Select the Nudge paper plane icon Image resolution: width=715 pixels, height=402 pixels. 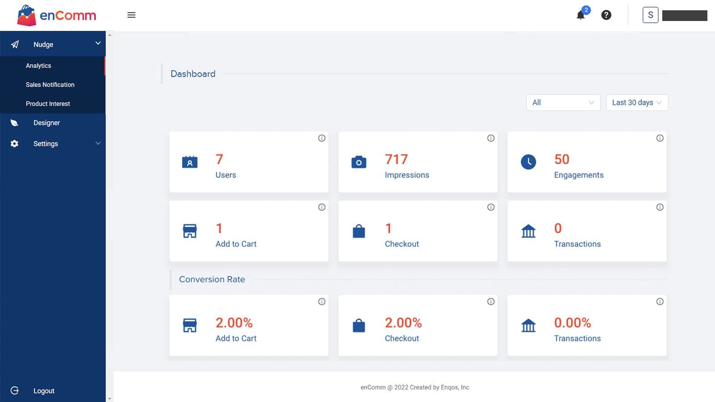click(15, 44)
